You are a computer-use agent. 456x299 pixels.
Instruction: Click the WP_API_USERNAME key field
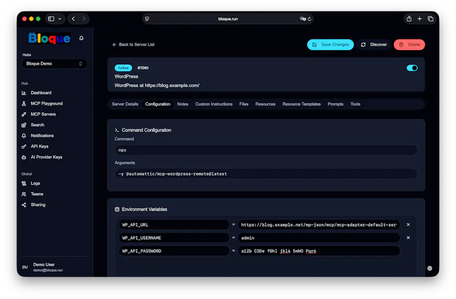coord(174,237)
